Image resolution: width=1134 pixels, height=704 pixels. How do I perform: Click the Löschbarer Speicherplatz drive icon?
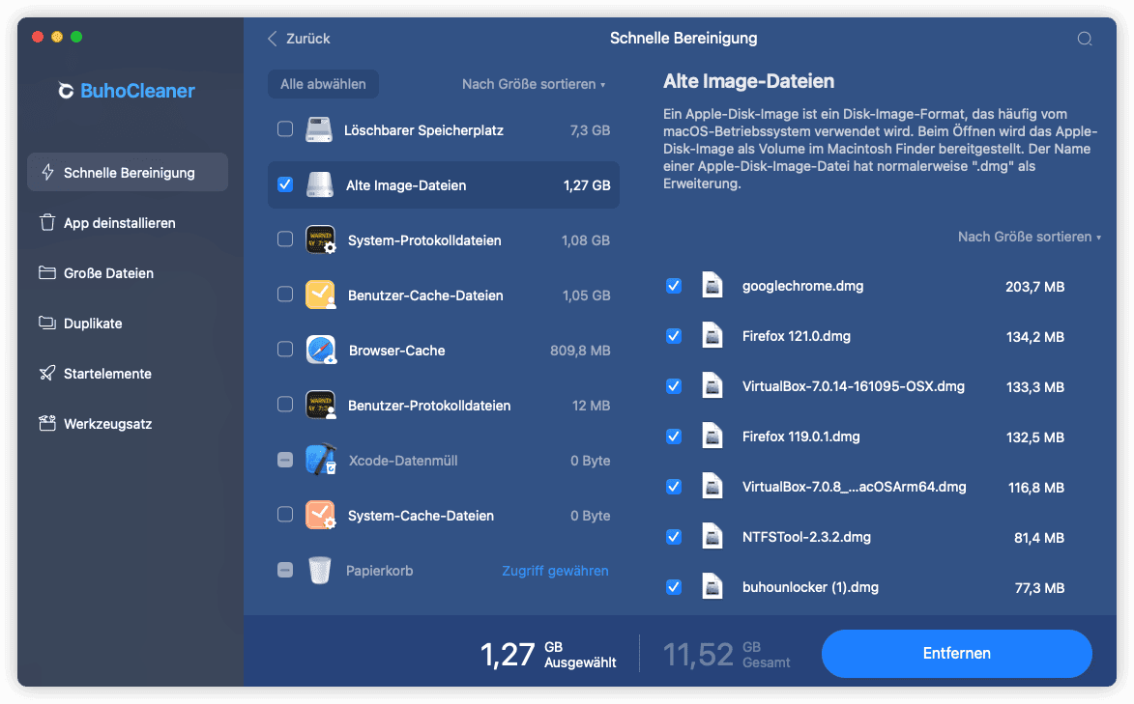click(x=319, y=130)
